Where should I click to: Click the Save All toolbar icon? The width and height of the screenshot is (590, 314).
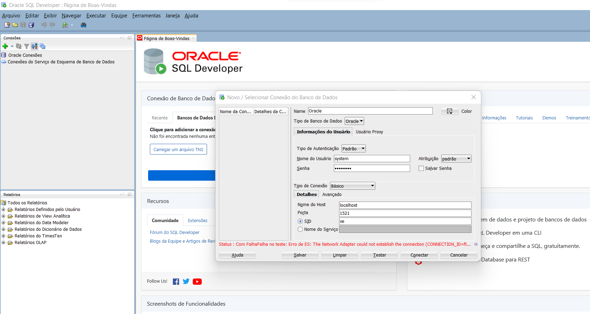click(x=31, y=25)
